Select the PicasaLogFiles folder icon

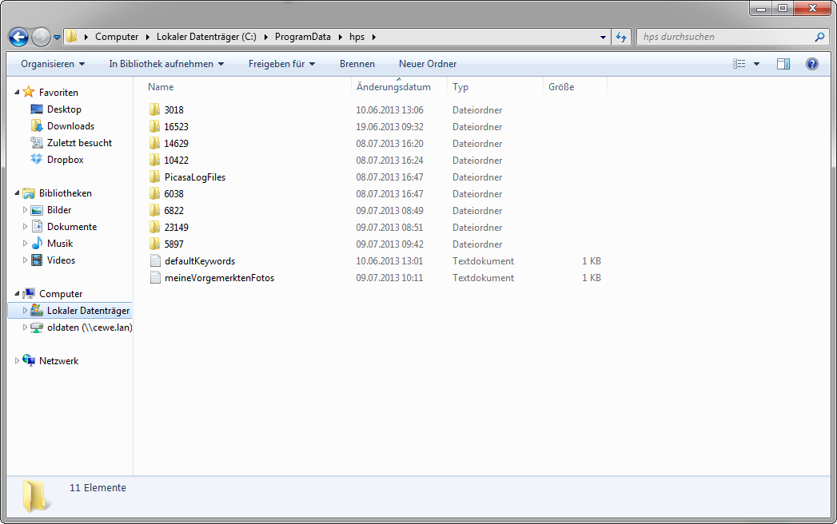155,177
